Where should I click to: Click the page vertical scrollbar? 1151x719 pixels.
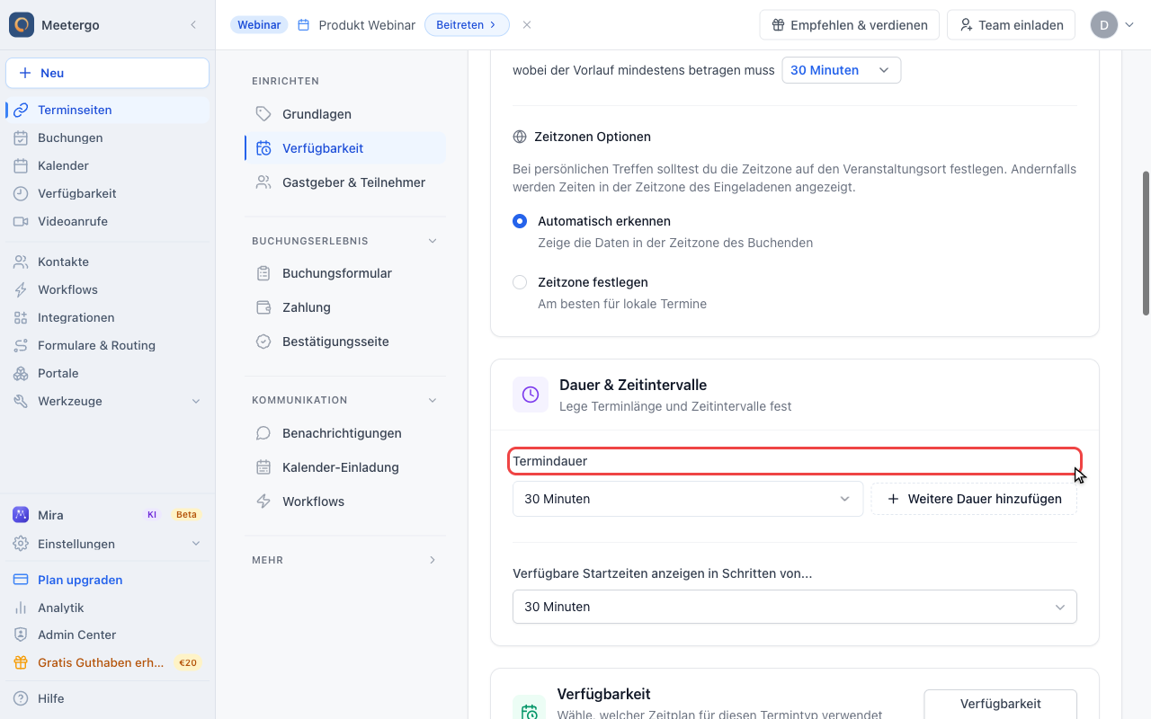[x=1146, y=243]
